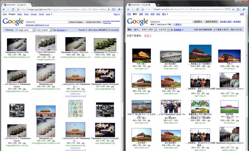Open Maps from the Google navigation
This screenshot has width=249, height=151.
[20, 14]
